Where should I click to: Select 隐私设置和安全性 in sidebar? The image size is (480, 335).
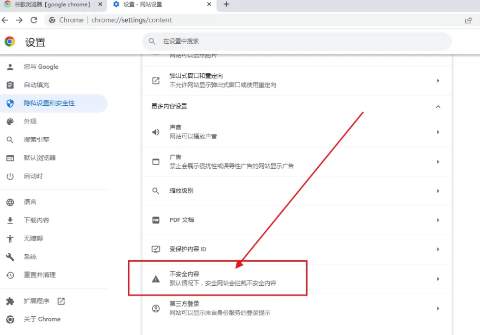click(54, 103)
